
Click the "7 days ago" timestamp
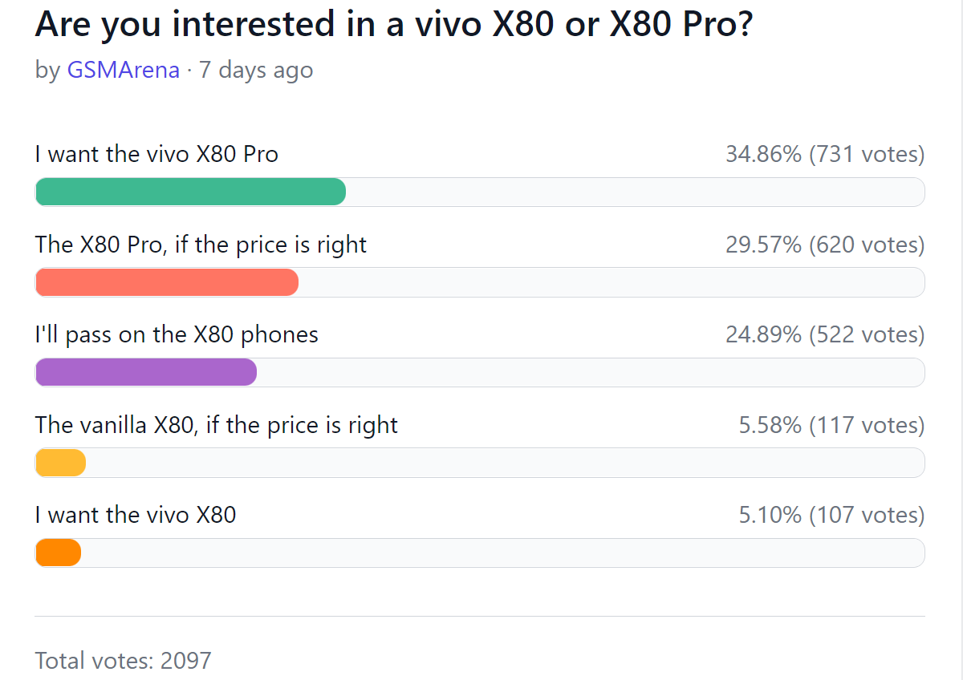click(x=256, y=70)
